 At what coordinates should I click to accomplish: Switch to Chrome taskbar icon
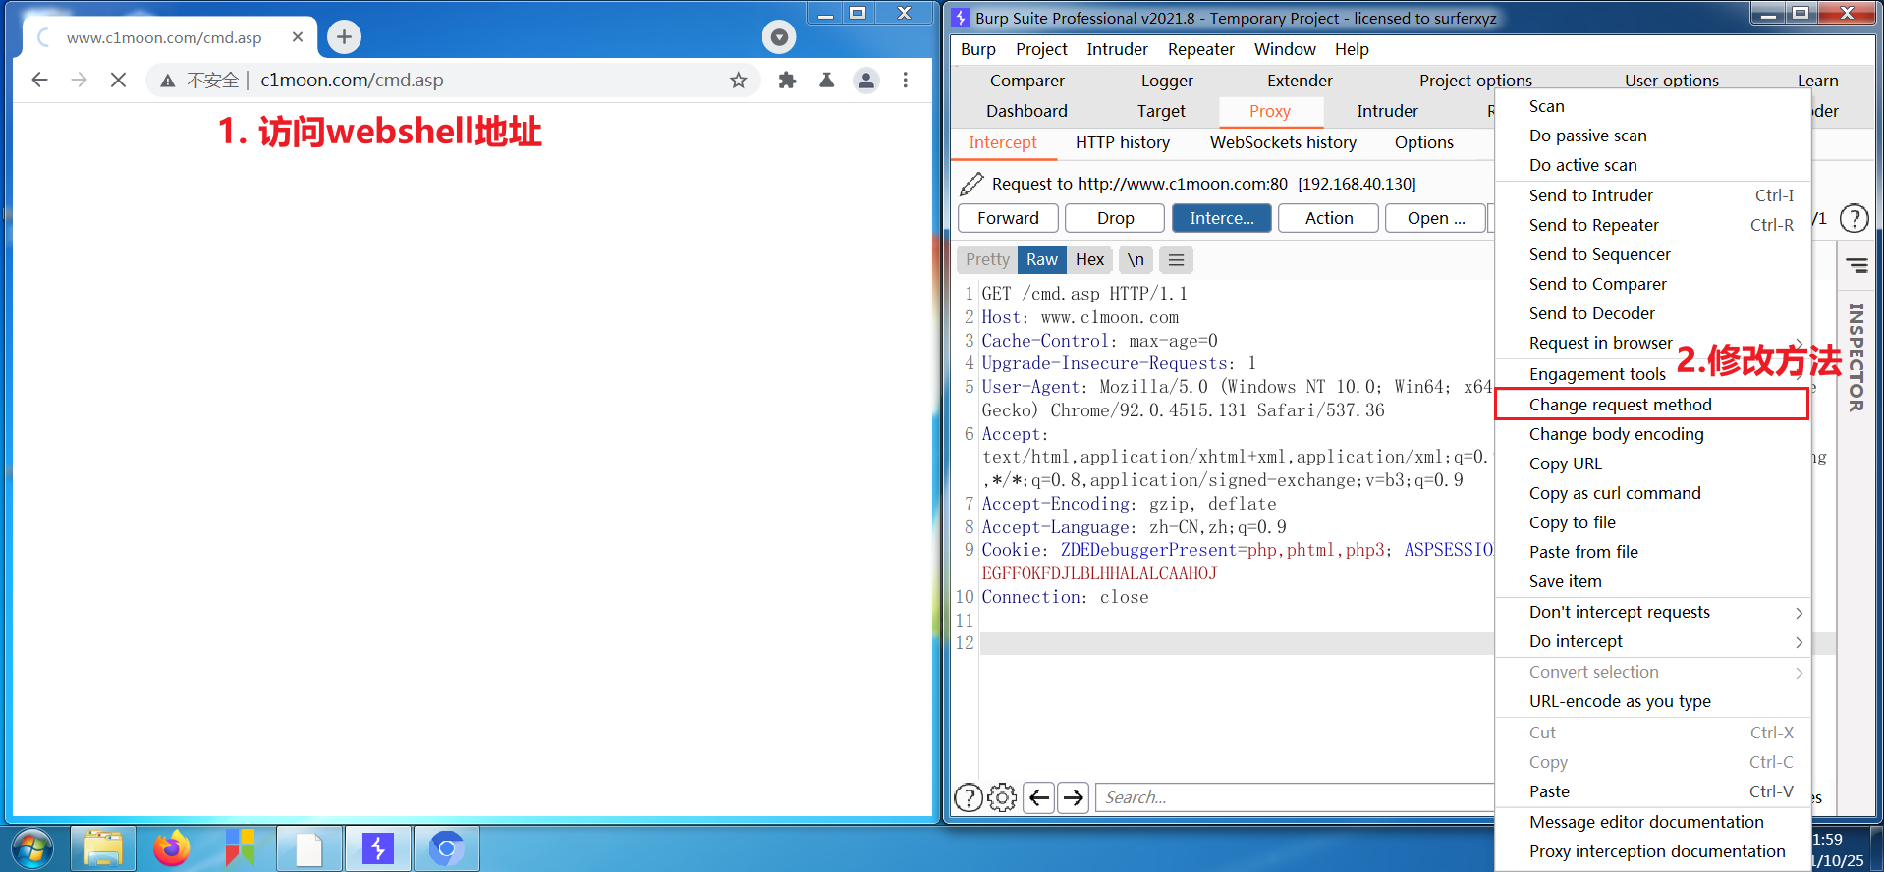[x=446, y=848]
